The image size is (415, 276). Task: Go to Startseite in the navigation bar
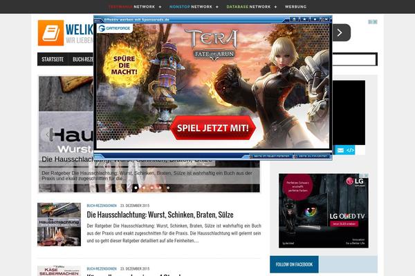pos(53,59)
